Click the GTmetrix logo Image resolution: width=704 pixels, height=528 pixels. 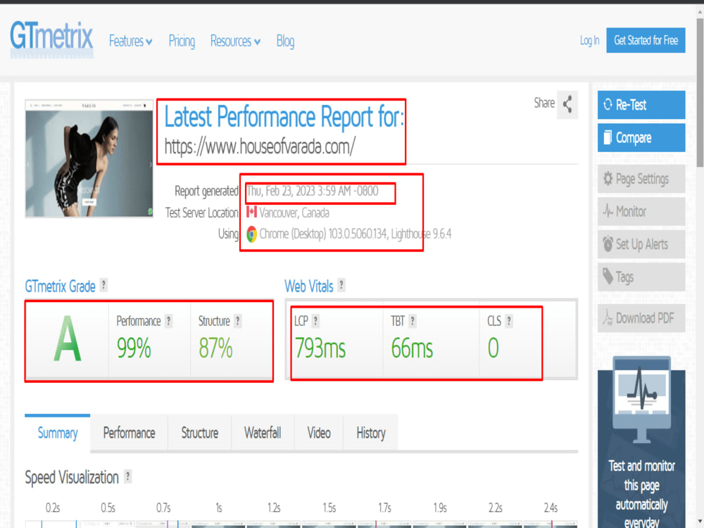(51, 39)
